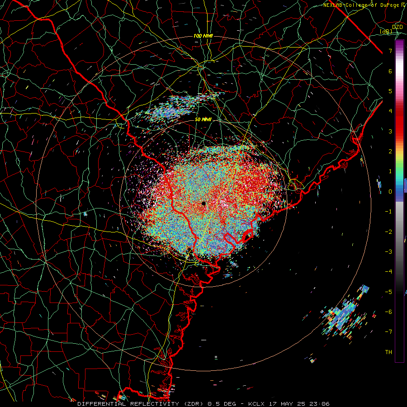Click the TH threshold label on scale
The width and height of the screenshot is (407, 407).
tap(388, 352)
